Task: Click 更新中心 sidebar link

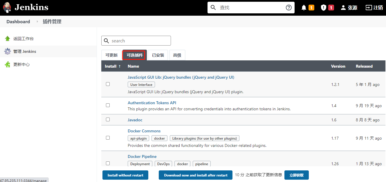Action: (21, 64)
